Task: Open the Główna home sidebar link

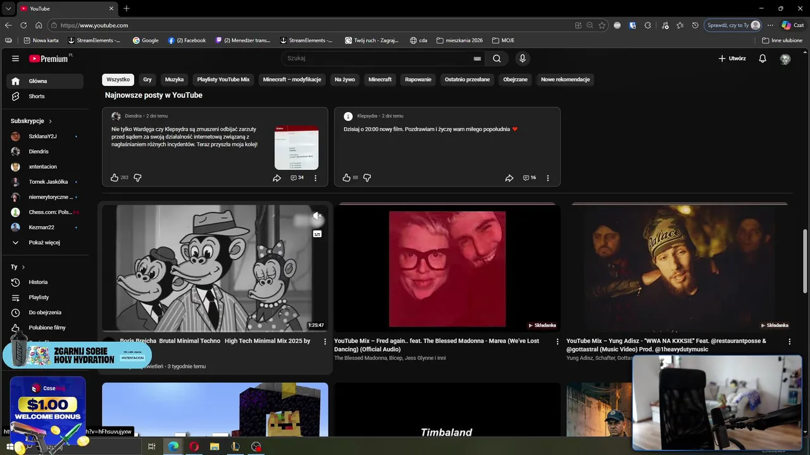Action: tap(45, 81)
